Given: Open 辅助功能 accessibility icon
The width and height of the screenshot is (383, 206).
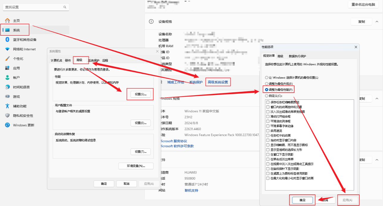Looking at the screenshot, I should tap(7, 106).
